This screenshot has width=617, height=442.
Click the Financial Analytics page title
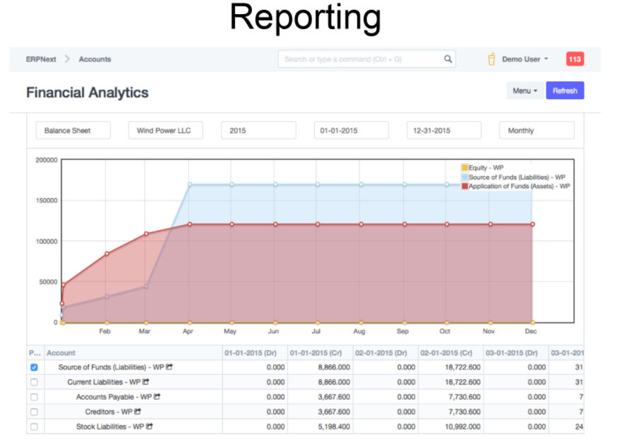click(87, 93)
